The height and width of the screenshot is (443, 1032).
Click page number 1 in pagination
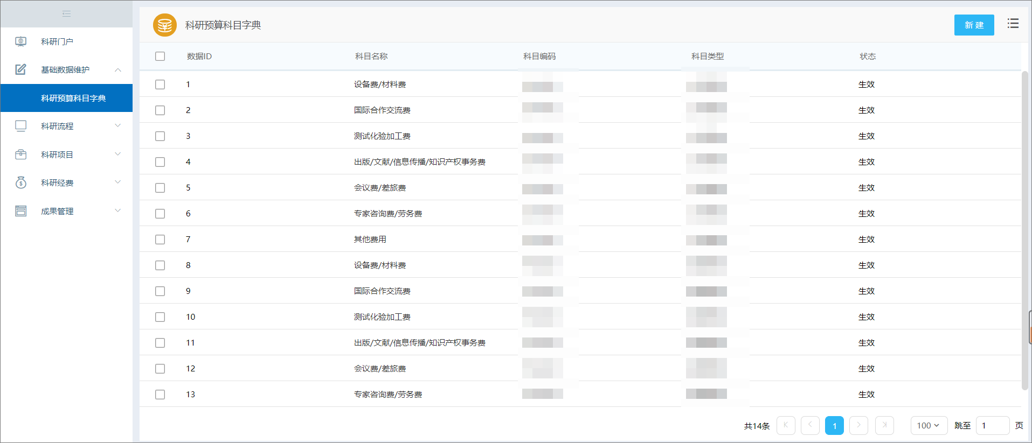(834, 425)
